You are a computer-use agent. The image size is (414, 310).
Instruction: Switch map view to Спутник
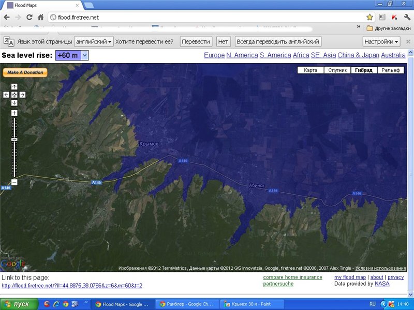click(337, 70)
